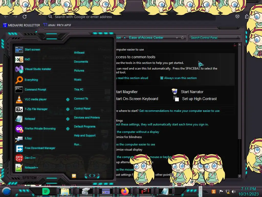Refresh the Control Panel address bar
This screenshot has height=197, width=262.
(182, 38)
